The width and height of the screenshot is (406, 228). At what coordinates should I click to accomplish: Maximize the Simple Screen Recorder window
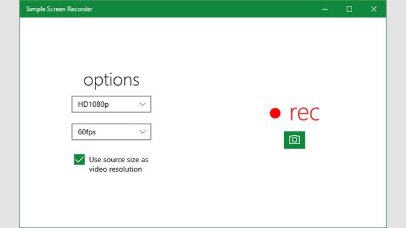pos(349,9)
